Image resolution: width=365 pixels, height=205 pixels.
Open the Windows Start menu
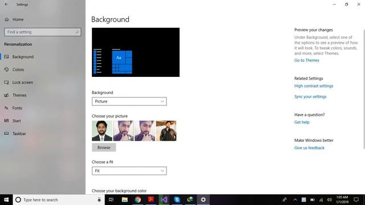point(6,200)
